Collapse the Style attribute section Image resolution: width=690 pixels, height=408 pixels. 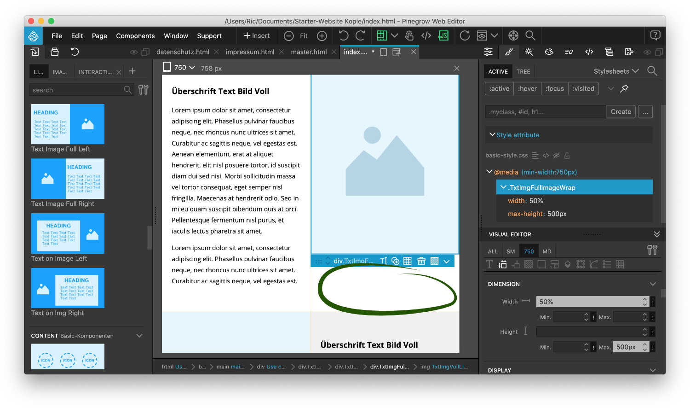coord(492,134)
